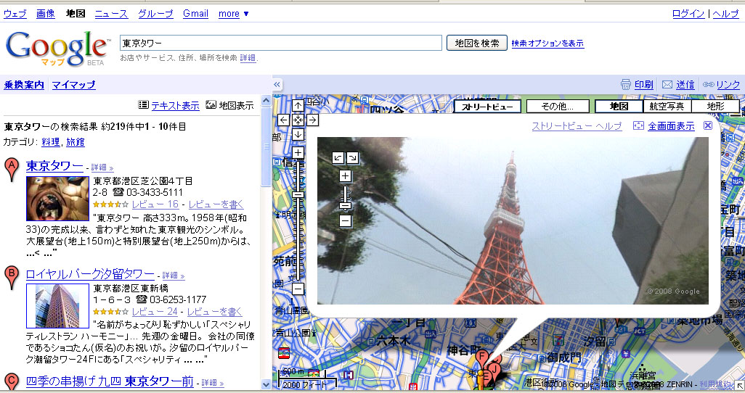Click red marker B for ロイヤルパーク汐留タワー
The image size is (745, 393).
tap(12, 278)
